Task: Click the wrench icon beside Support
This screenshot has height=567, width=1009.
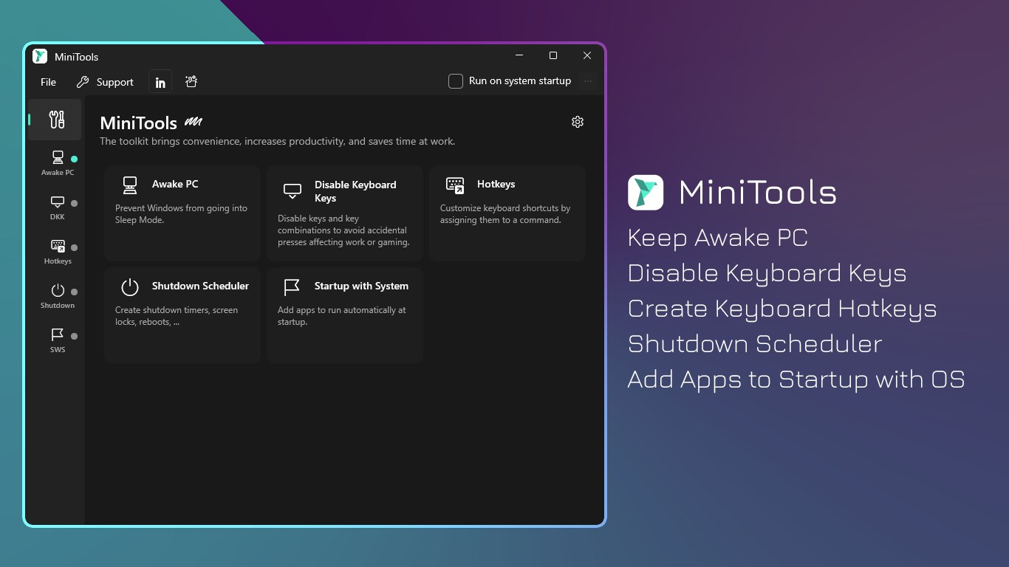Action: pyautogui.click(x=83, y=82)
